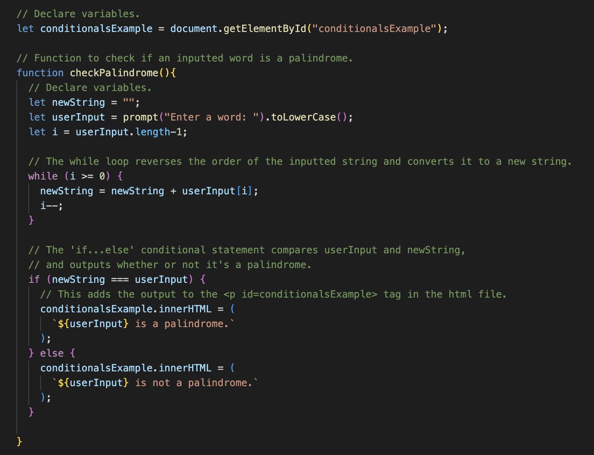Click "innerHTML" in the if branch assignment
This screenshot has width=594, height=455.
[185, 309]
